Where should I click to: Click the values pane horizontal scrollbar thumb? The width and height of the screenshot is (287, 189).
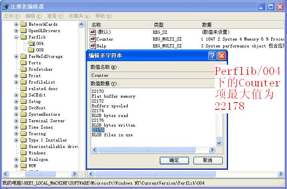[x=155, y=174]
